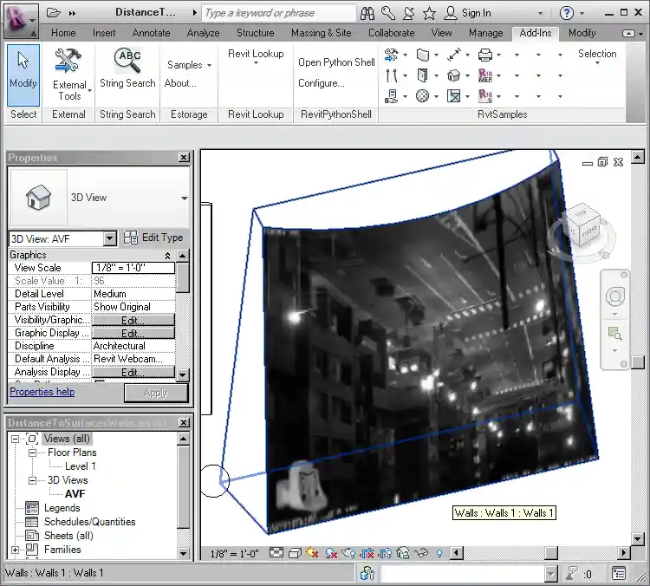Toggle visual style in the view control bar
The height and width of the screenshot is (586, 650).
click(295, 553)
